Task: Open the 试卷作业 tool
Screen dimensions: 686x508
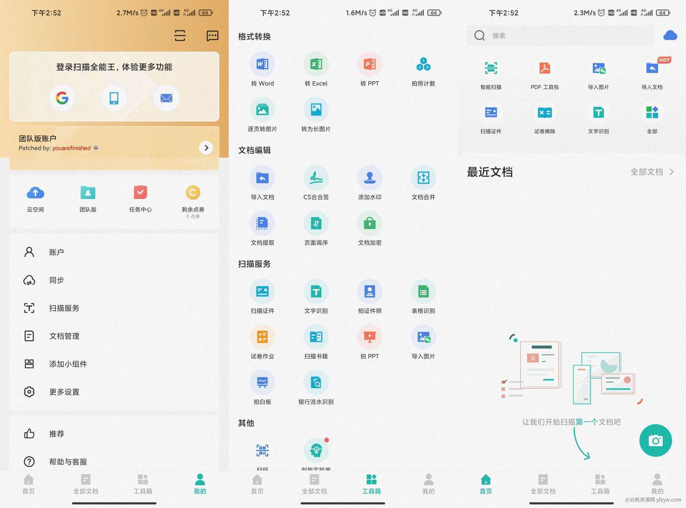Action: pos(263,342)
